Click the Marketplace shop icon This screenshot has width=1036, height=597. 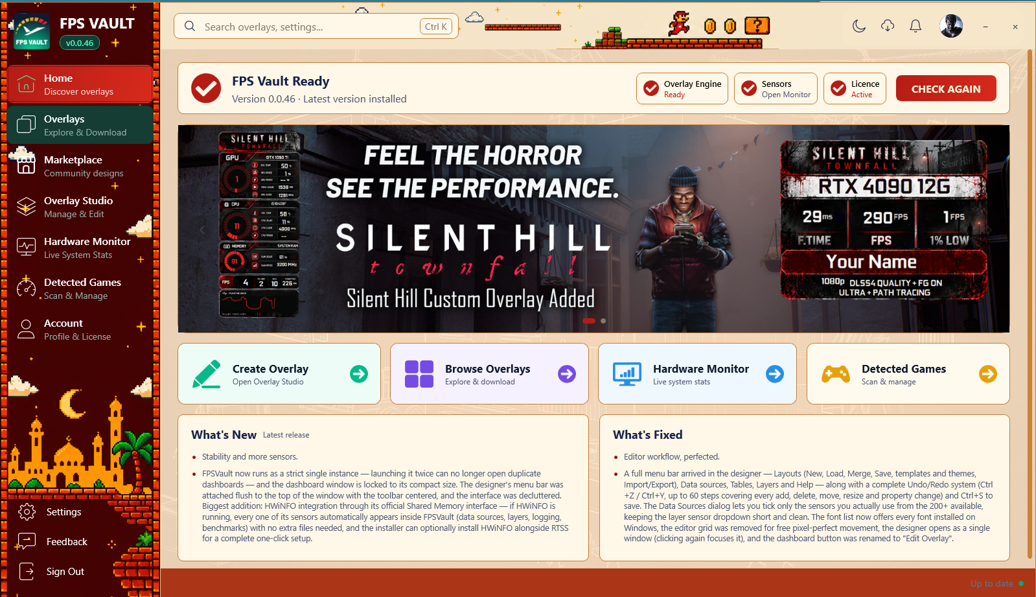pyautogui.click(x=26, y=166)
